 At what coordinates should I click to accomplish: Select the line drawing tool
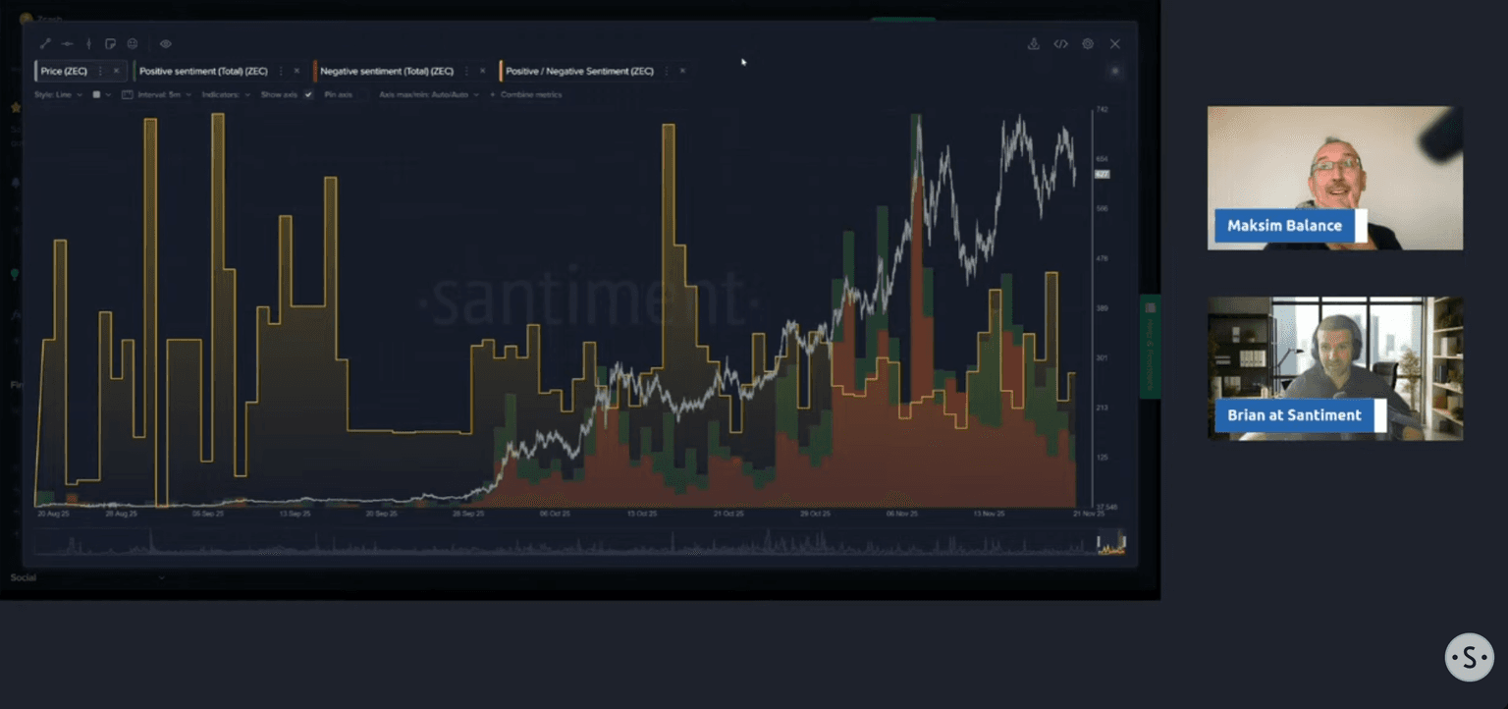pos(45,44)
